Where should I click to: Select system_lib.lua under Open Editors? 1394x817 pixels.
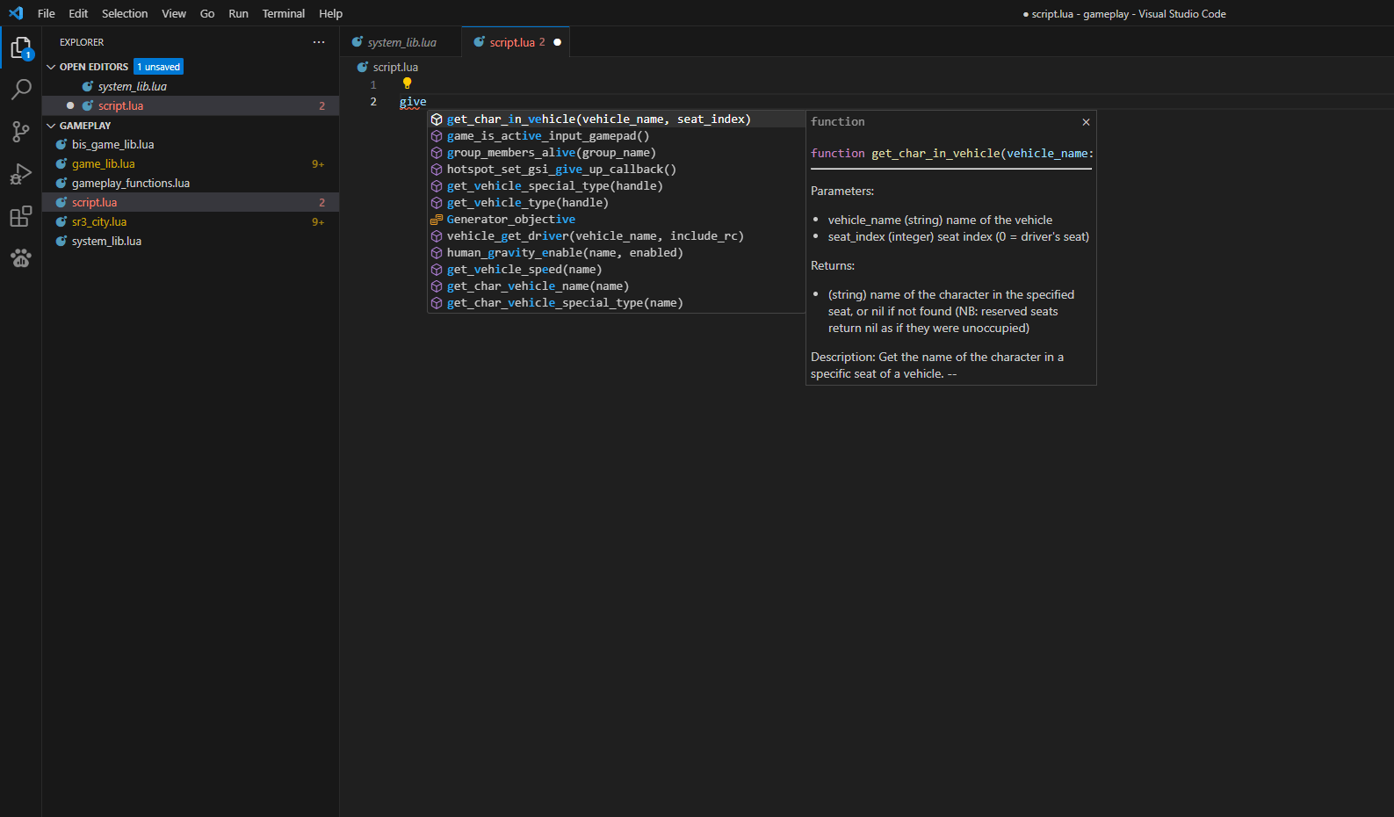click(x=191, y=86)
